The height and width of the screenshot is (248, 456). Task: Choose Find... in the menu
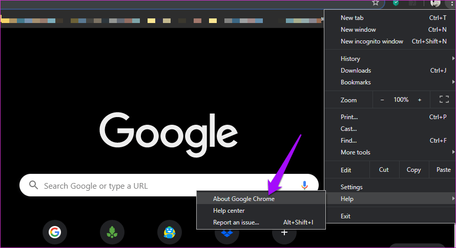click(390, 141)
